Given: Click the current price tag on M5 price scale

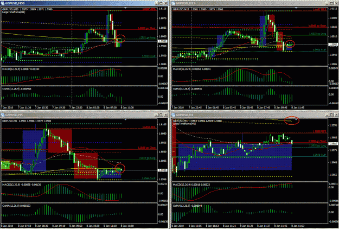Looking at the screenshot, I should pyautogui.click(x=162, y=170).
